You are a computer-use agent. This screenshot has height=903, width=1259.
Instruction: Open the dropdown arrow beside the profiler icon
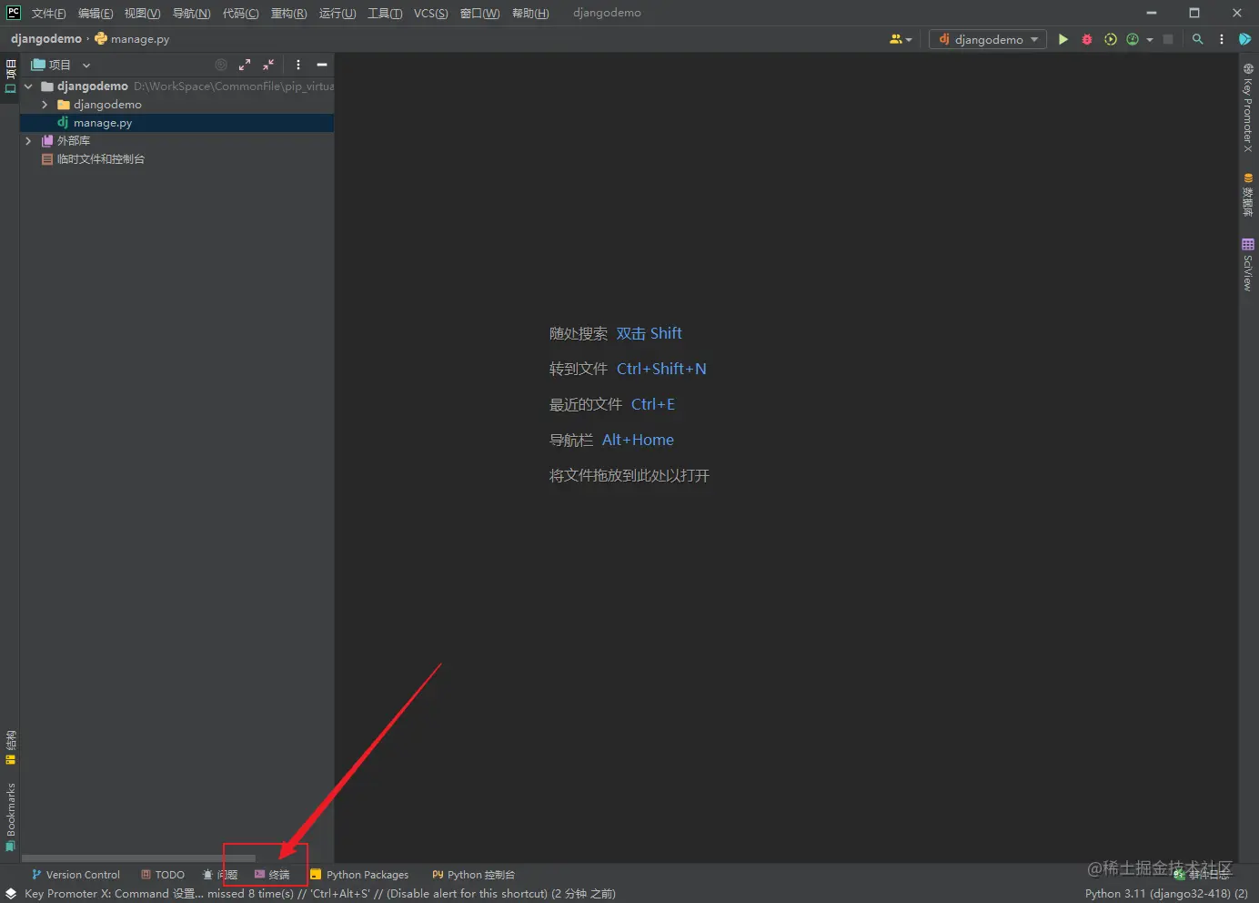click(x=1150, y=39)
